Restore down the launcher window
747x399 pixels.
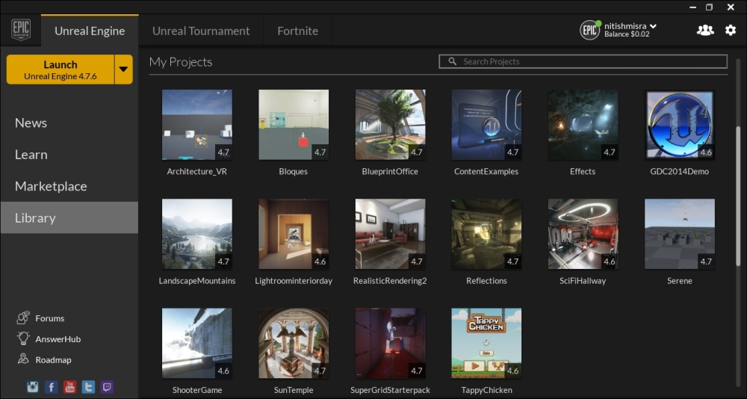tap(710, 7)
